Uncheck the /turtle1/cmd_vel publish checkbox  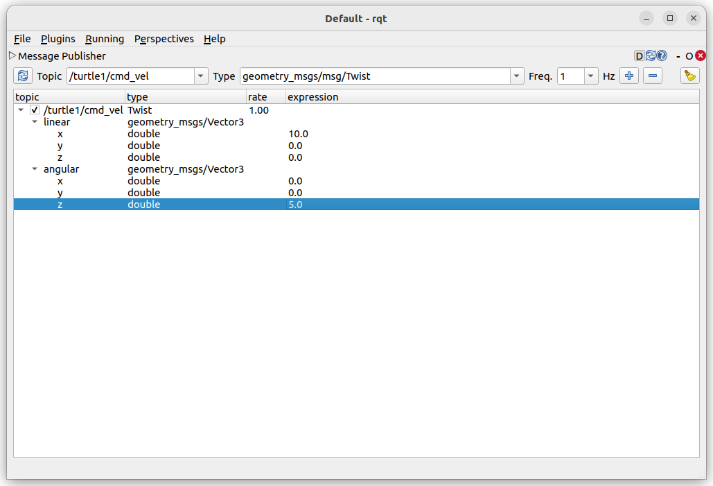(x=35, y=110)
